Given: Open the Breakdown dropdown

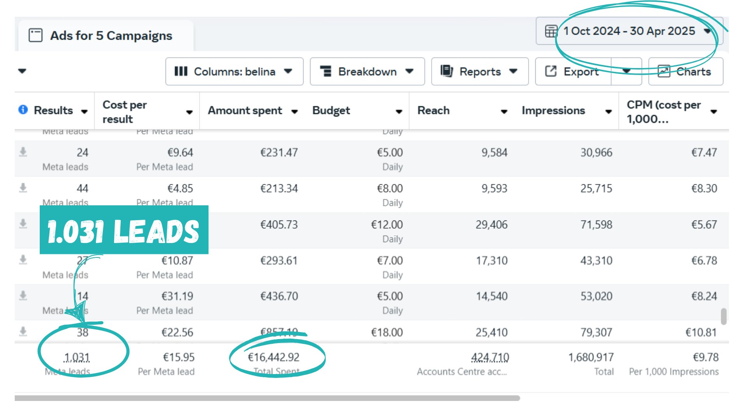Looking at the screenshot, I should 367,72.
